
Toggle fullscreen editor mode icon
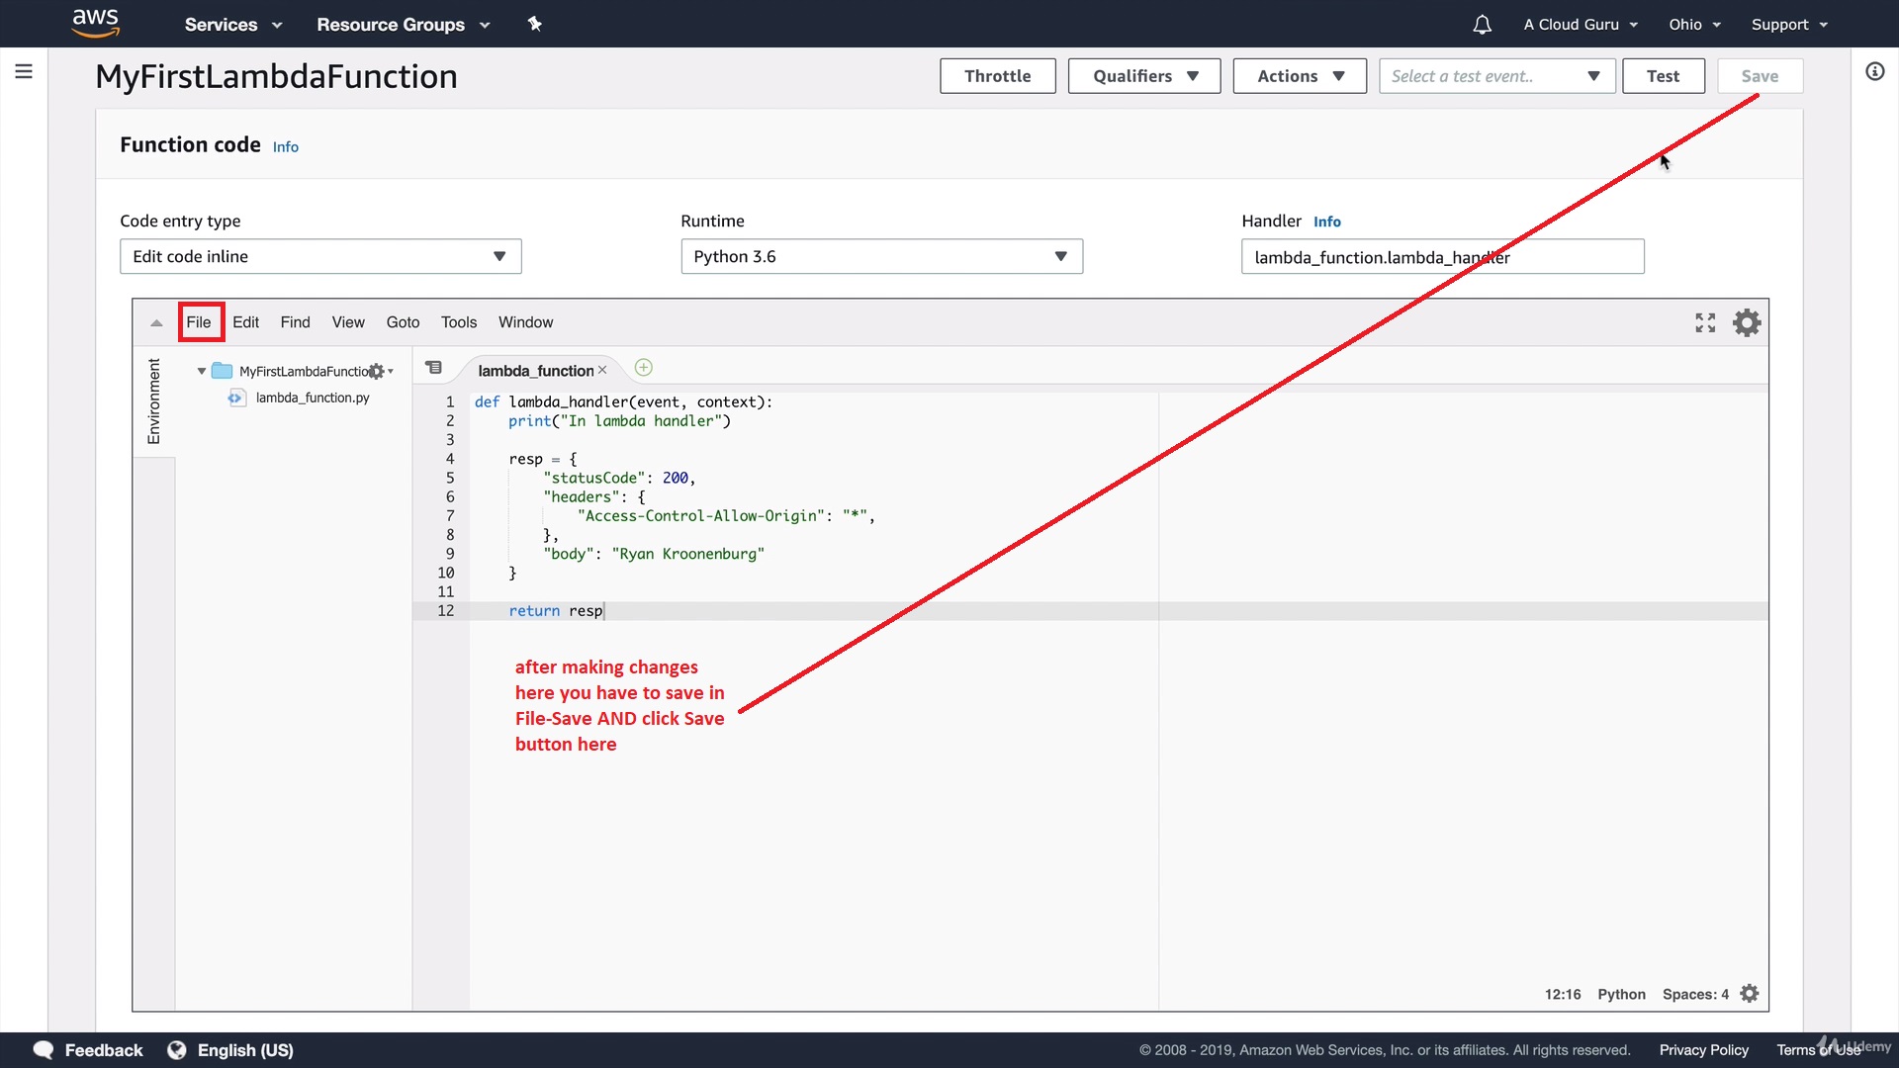click(1705, 322)
